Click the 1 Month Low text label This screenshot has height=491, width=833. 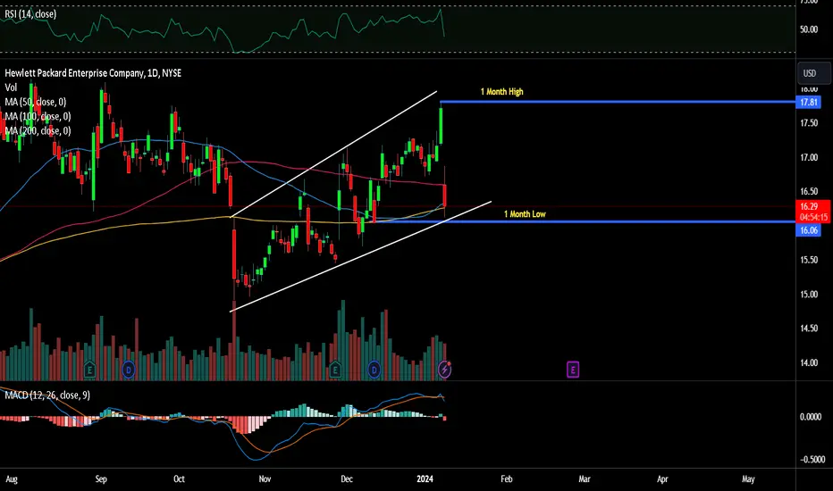[x=525, y=214]
